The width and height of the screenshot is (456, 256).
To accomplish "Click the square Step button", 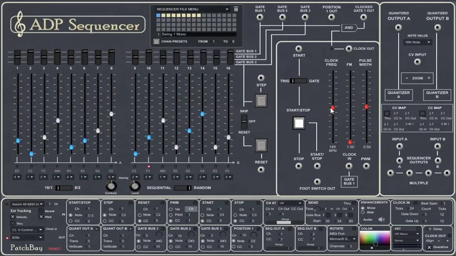I will [x=261, y=101].
